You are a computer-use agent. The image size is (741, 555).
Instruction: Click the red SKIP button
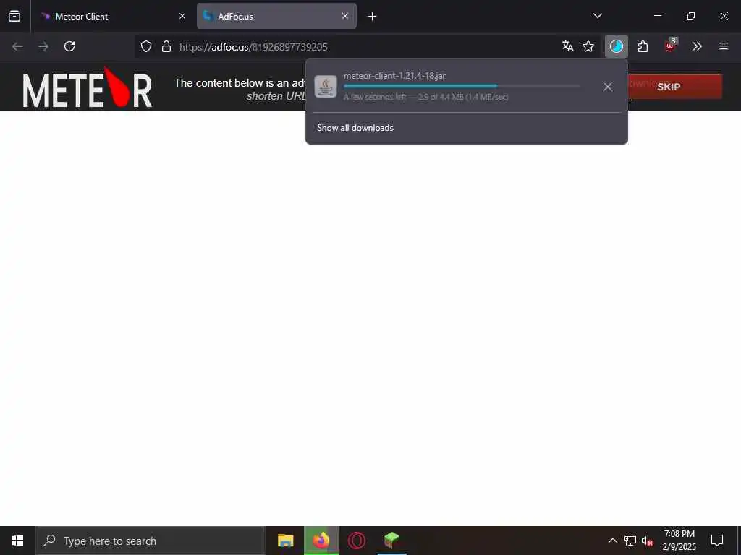click(x=675, y=87)
